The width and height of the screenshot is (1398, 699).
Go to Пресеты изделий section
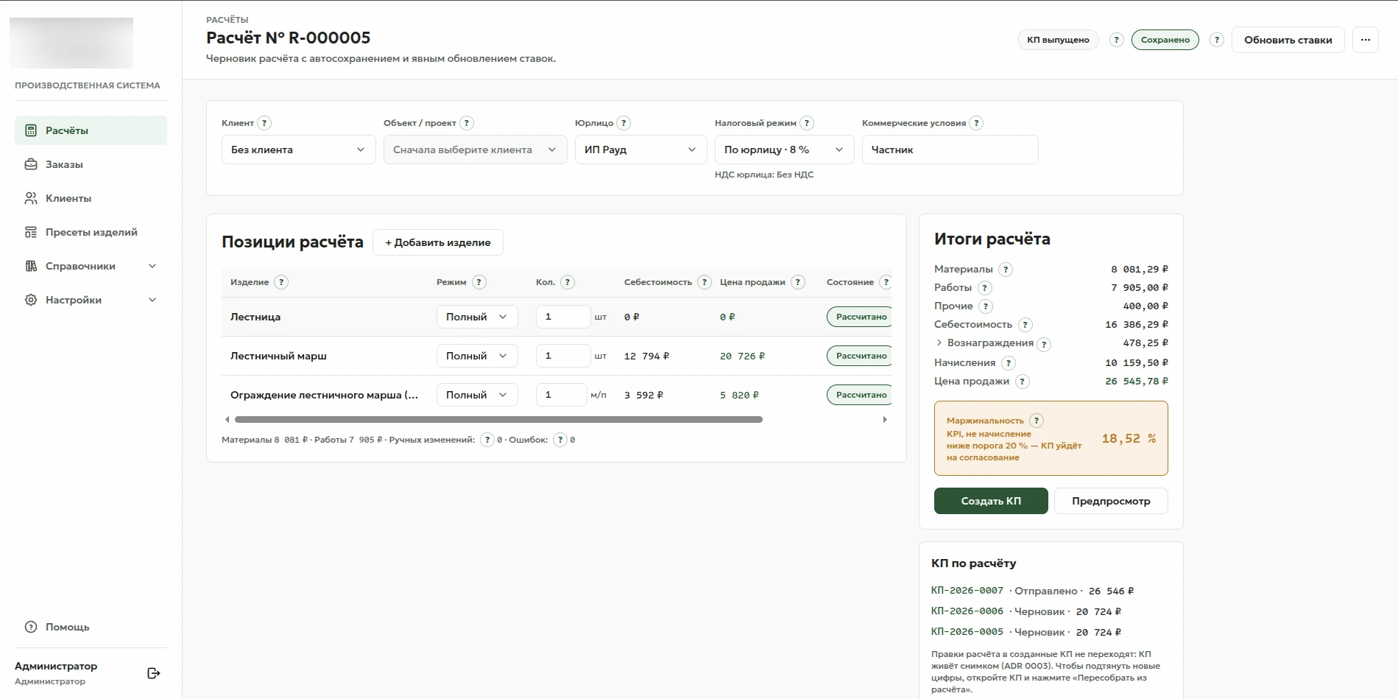tap(91, 232)
